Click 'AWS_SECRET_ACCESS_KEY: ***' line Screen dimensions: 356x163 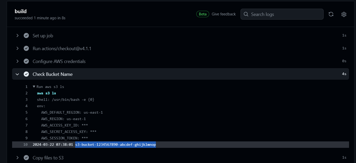click(x=69, y=132)
